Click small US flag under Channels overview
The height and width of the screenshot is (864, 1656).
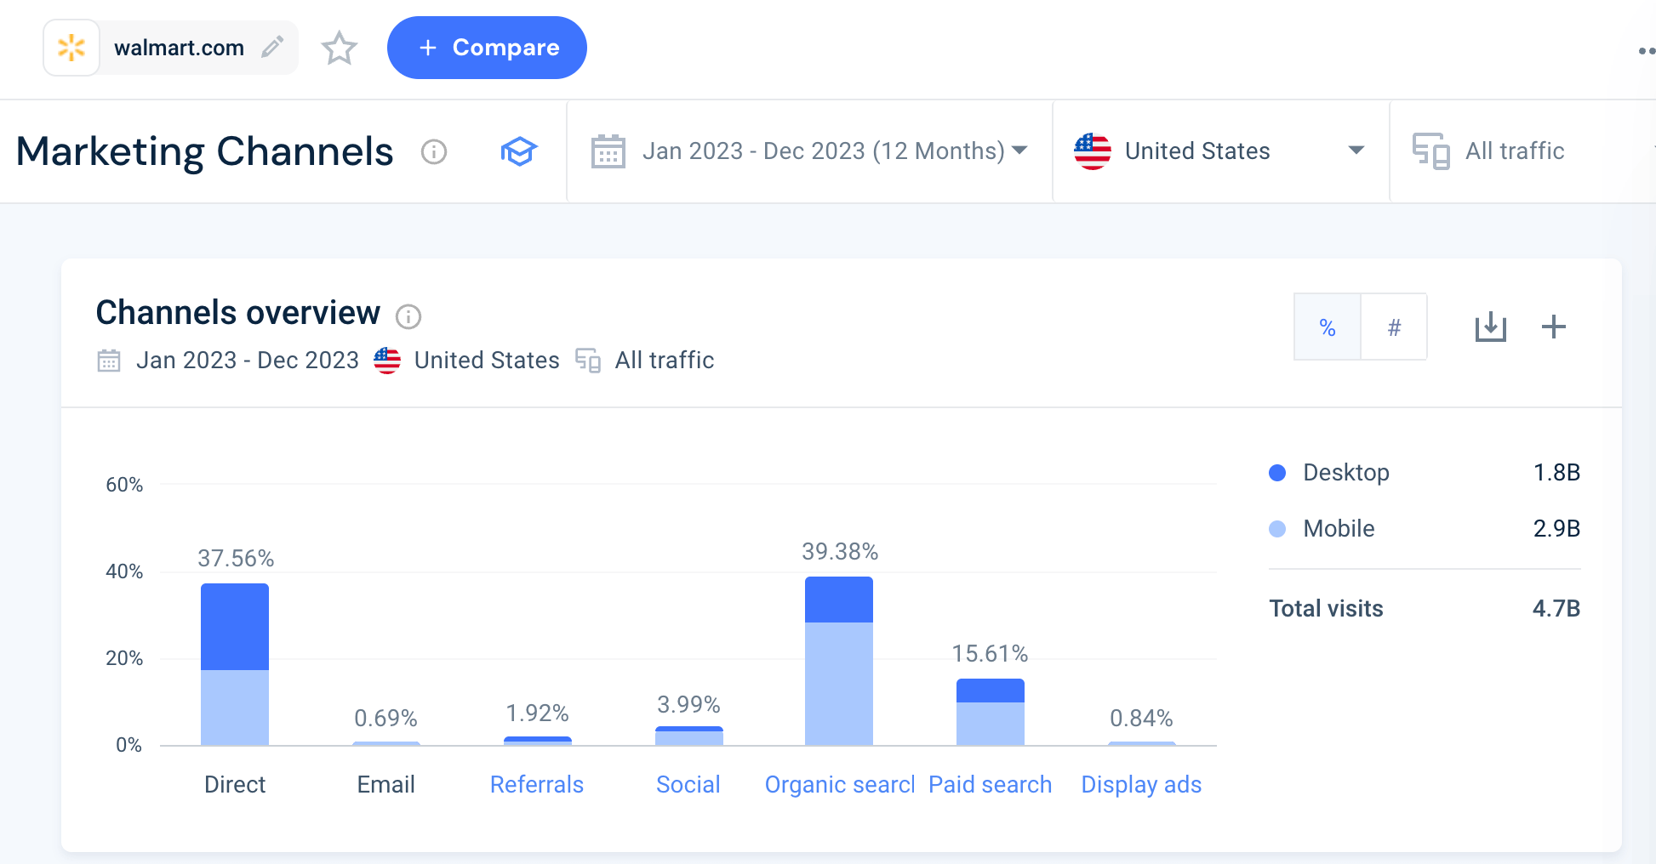pyautogui.click(x=387, y=361)
